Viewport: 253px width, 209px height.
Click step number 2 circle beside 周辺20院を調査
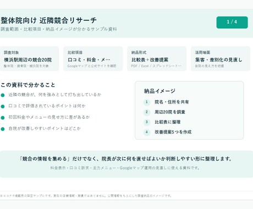coord(147,112)
